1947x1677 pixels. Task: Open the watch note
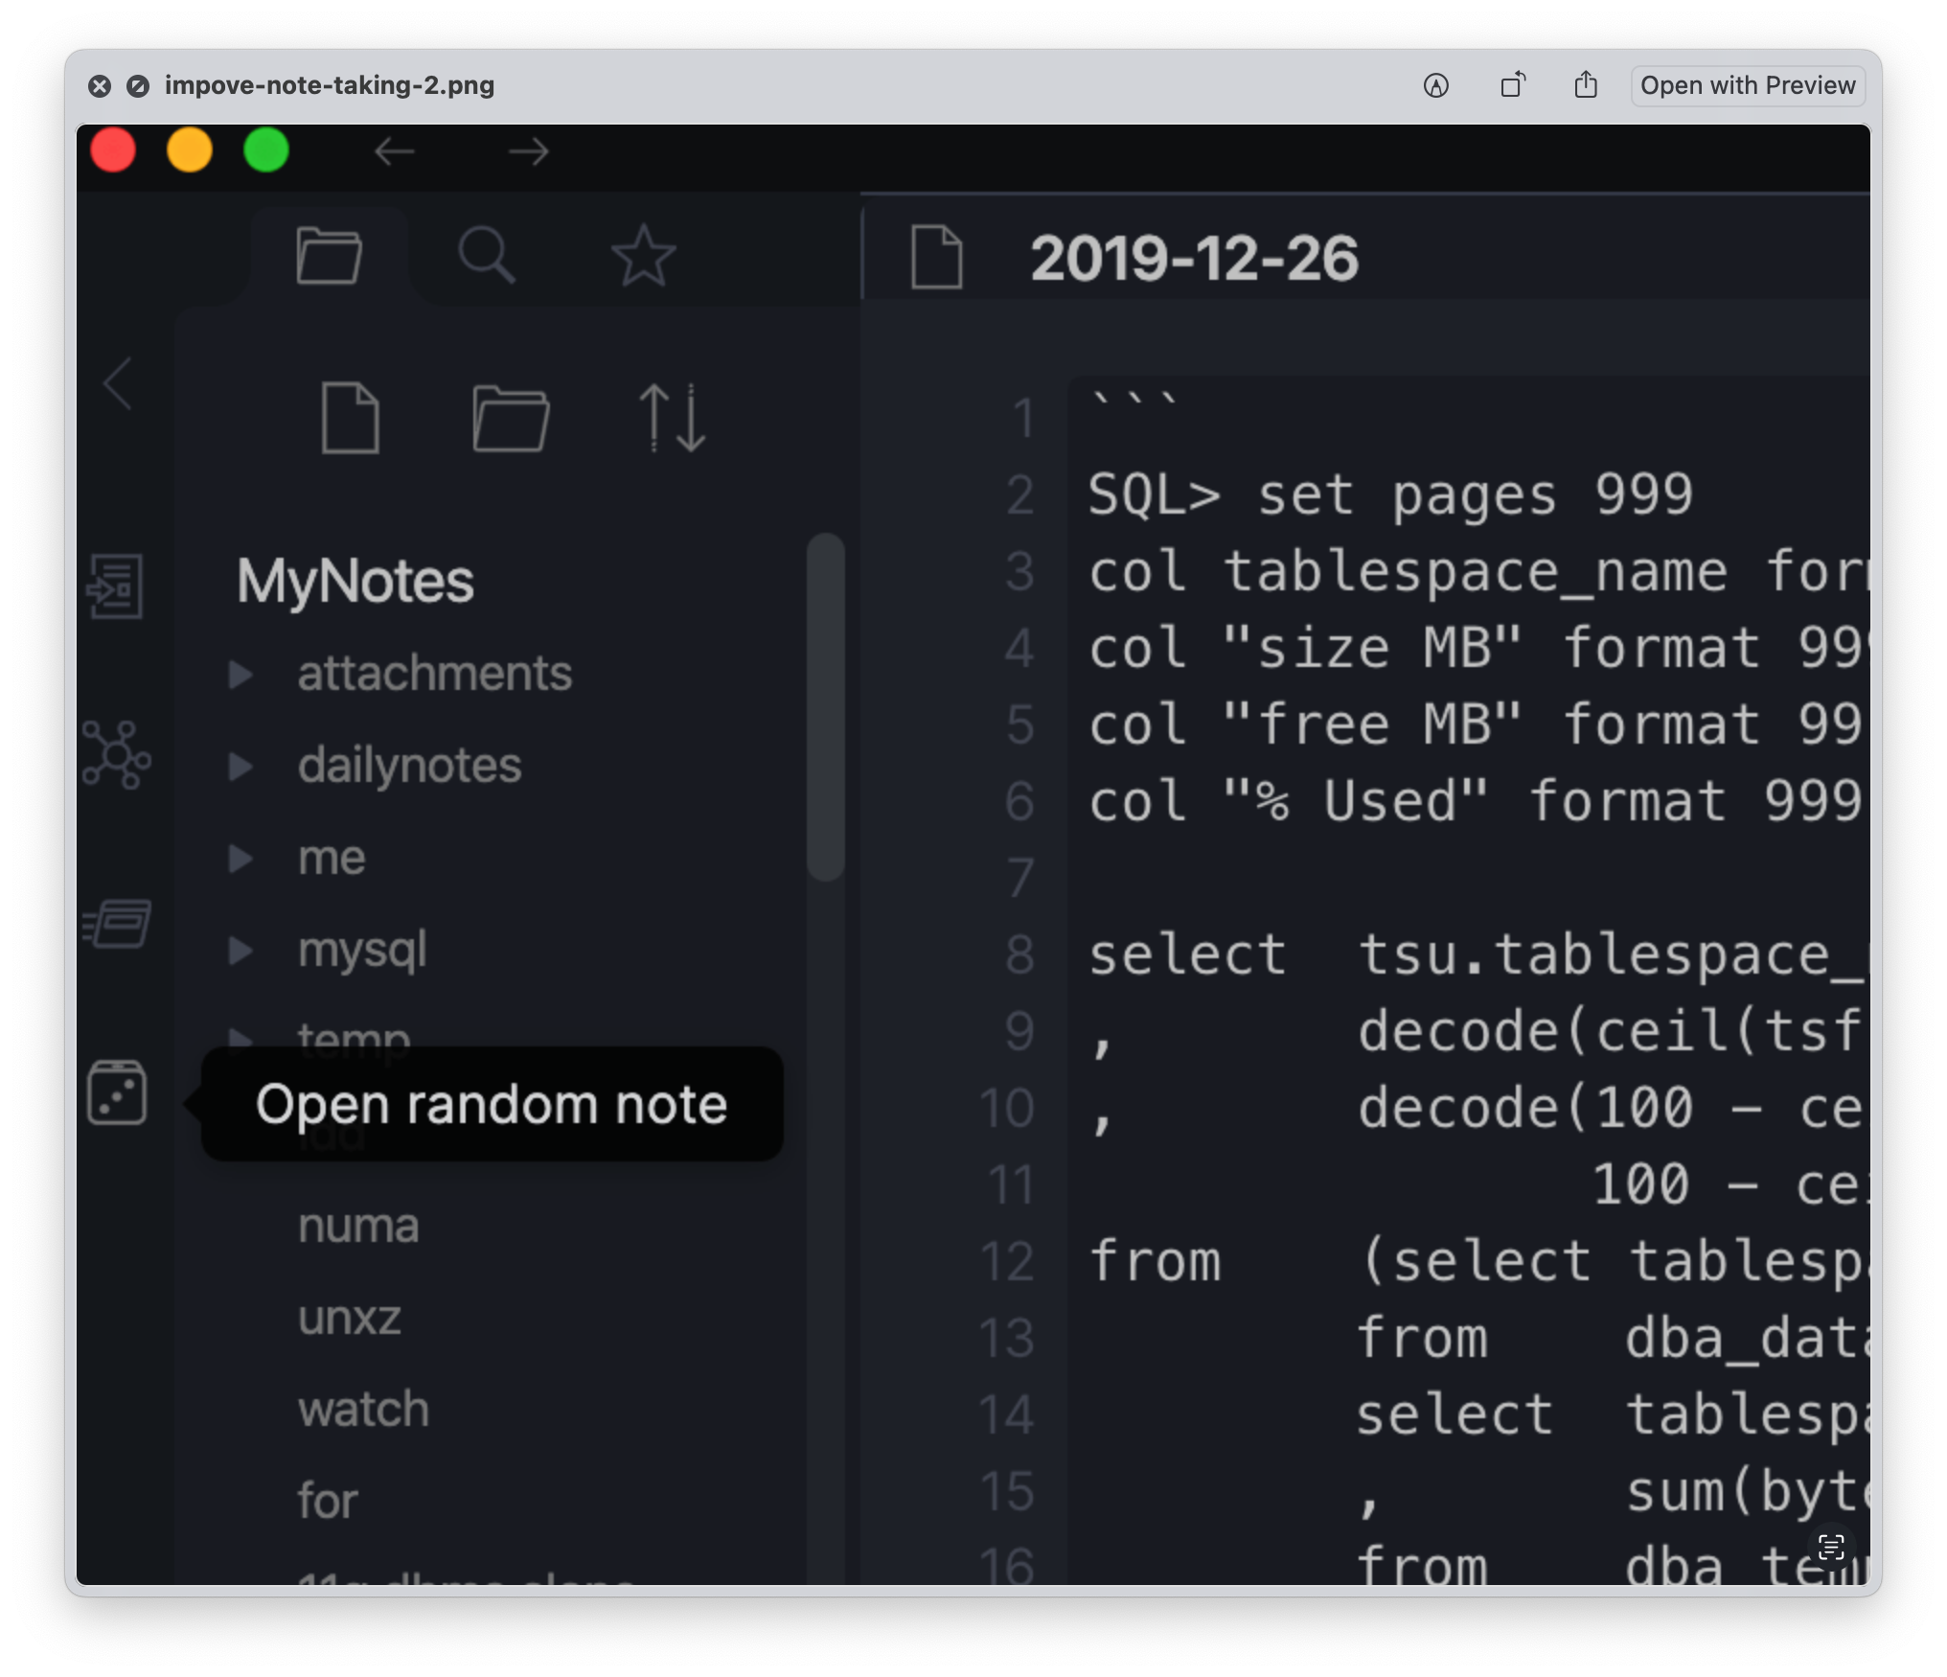363,1410
